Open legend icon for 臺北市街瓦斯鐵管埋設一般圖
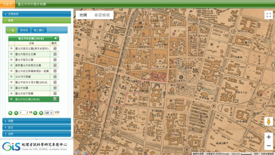The width and height of the screenshot is (275, 155). 55,71
